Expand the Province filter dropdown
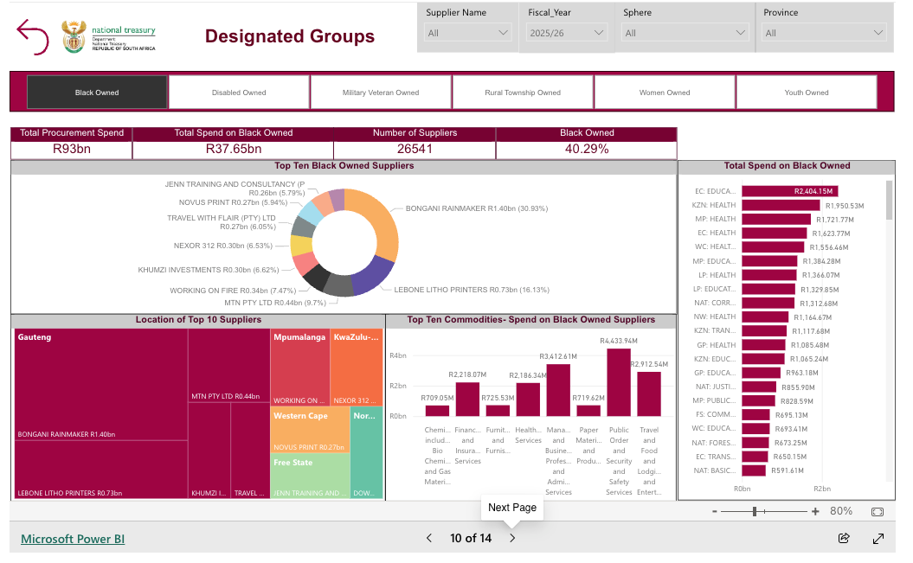Image resolution: width=913 pixels, height=563 pixels. pos(824,33)
